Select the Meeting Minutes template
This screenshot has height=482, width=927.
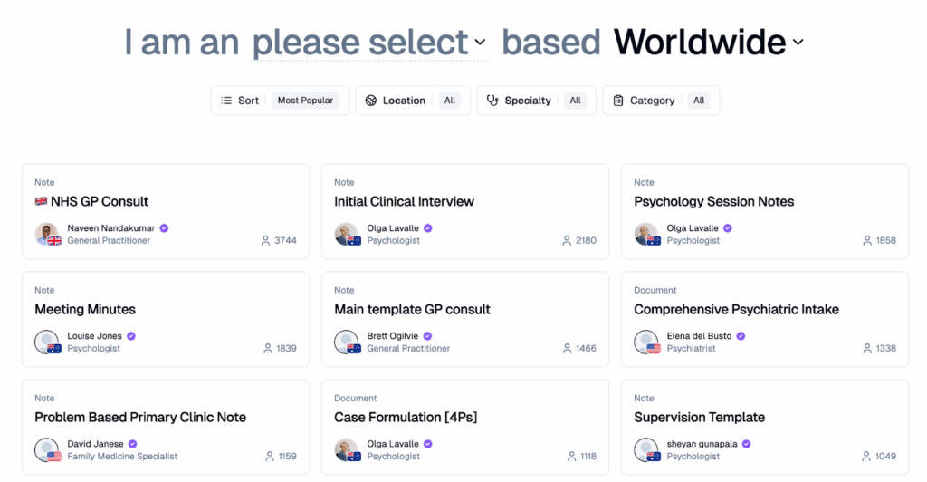166,319
